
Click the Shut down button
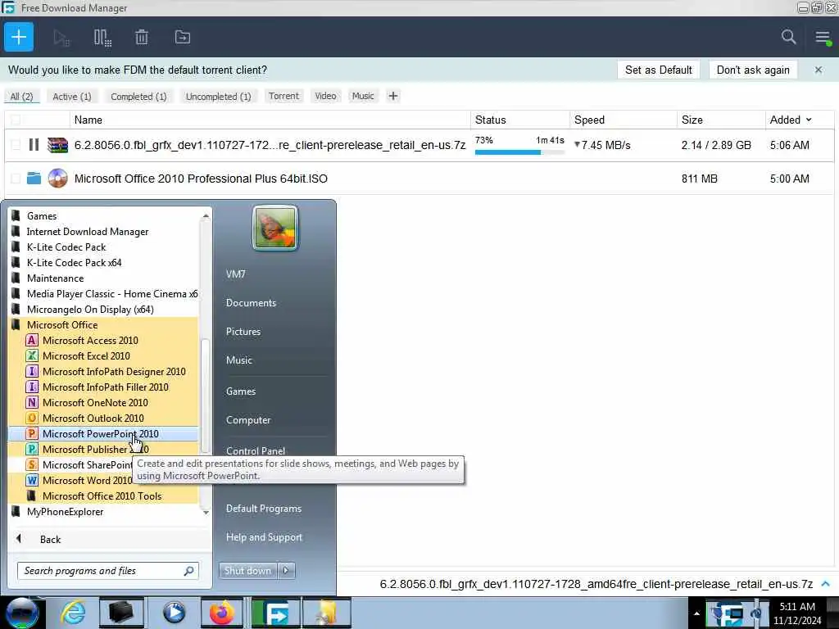click(x=247, y=571)
